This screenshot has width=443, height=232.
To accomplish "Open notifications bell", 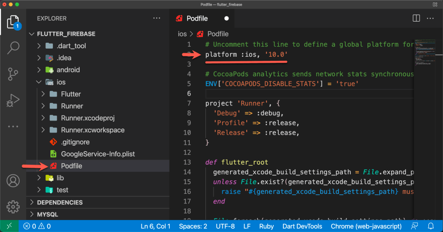I will coord(431,226).
